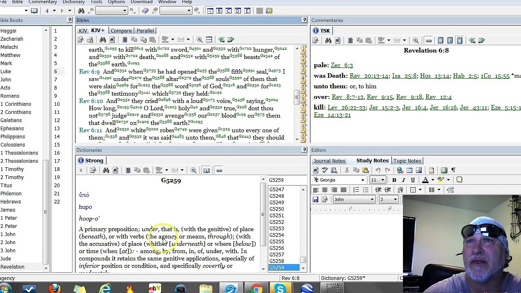Save the study notes with floppy icon
This screenshot has width=521, height=293.
[315, 199]
